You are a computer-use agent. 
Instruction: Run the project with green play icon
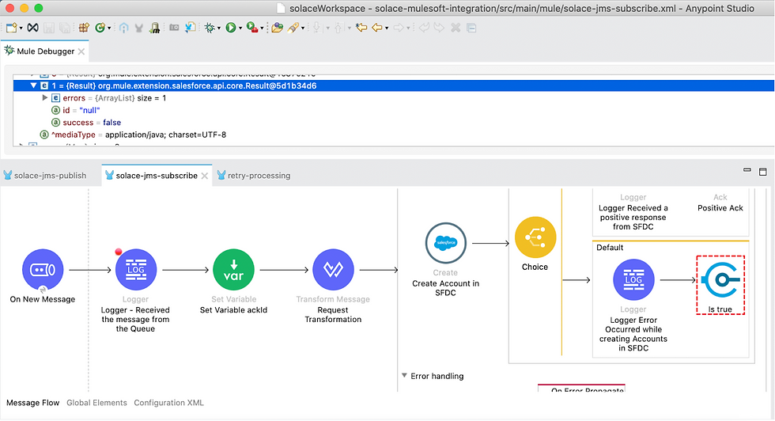231,28
